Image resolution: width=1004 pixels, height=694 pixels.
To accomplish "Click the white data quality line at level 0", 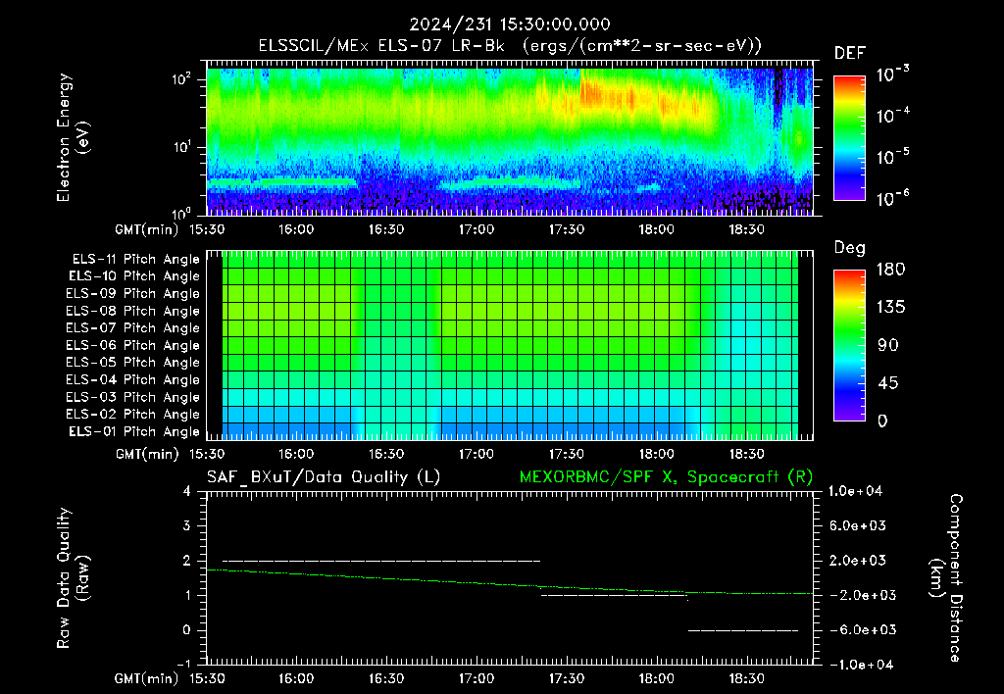I will point(743,630).
